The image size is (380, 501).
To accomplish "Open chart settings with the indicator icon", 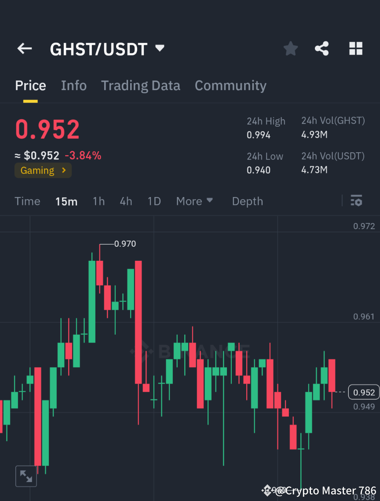I will [356, 201].
